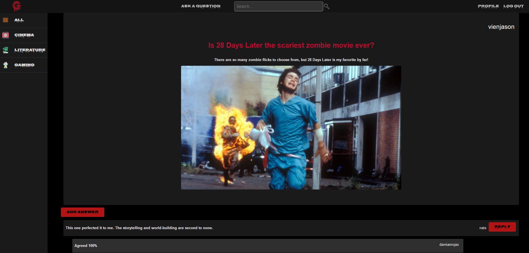Reply to nate's answer

[x=502, y=227]
